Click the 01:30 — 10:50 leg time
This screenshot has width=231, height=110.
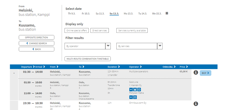33,82
